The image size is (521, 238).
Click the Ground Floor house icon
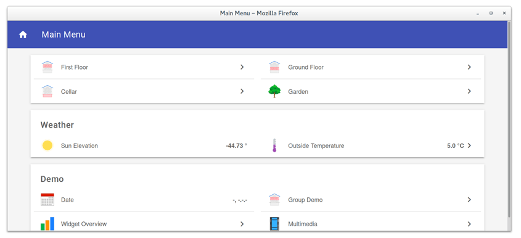[274, 67]
